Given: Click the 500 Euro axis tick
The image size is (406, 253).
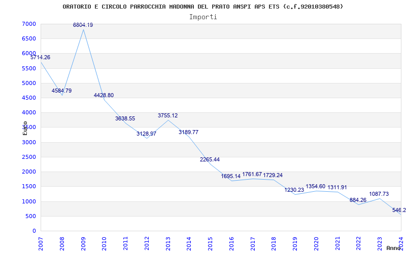Looking at the screenshot, I should click(x=31, y=216).
